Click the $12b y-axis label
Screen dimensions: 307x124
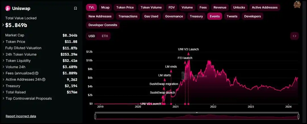tap(89, 52)
